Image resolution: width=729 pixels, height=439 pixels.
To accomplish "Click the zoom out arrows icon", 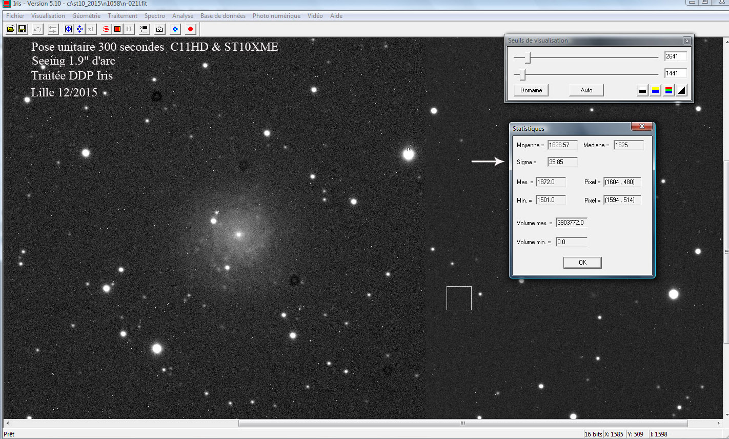I will (x=79, y=29).
